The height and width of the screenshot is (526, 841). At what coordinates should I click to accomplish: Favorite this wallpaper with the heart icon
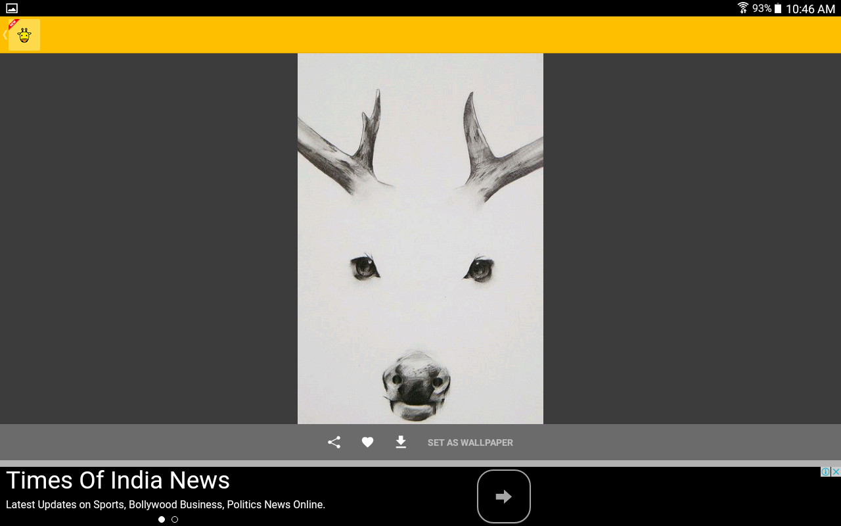[367, 442]
